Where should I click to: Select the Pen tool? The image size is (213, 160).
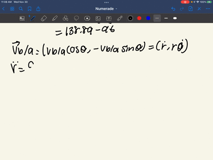coord(33,18)
